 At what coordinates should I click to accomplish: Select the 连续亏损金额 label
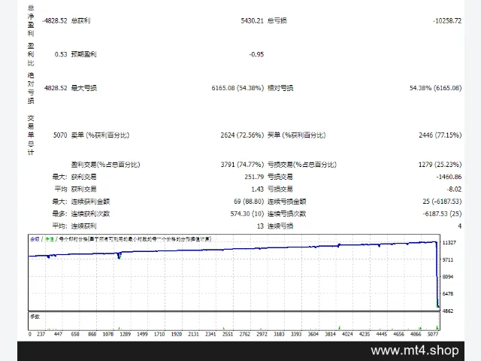pos(287,202)
